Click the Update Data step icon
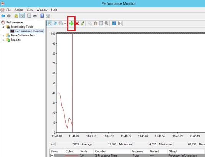The height and width of the screenshot is (157, 205). [120, 23]
